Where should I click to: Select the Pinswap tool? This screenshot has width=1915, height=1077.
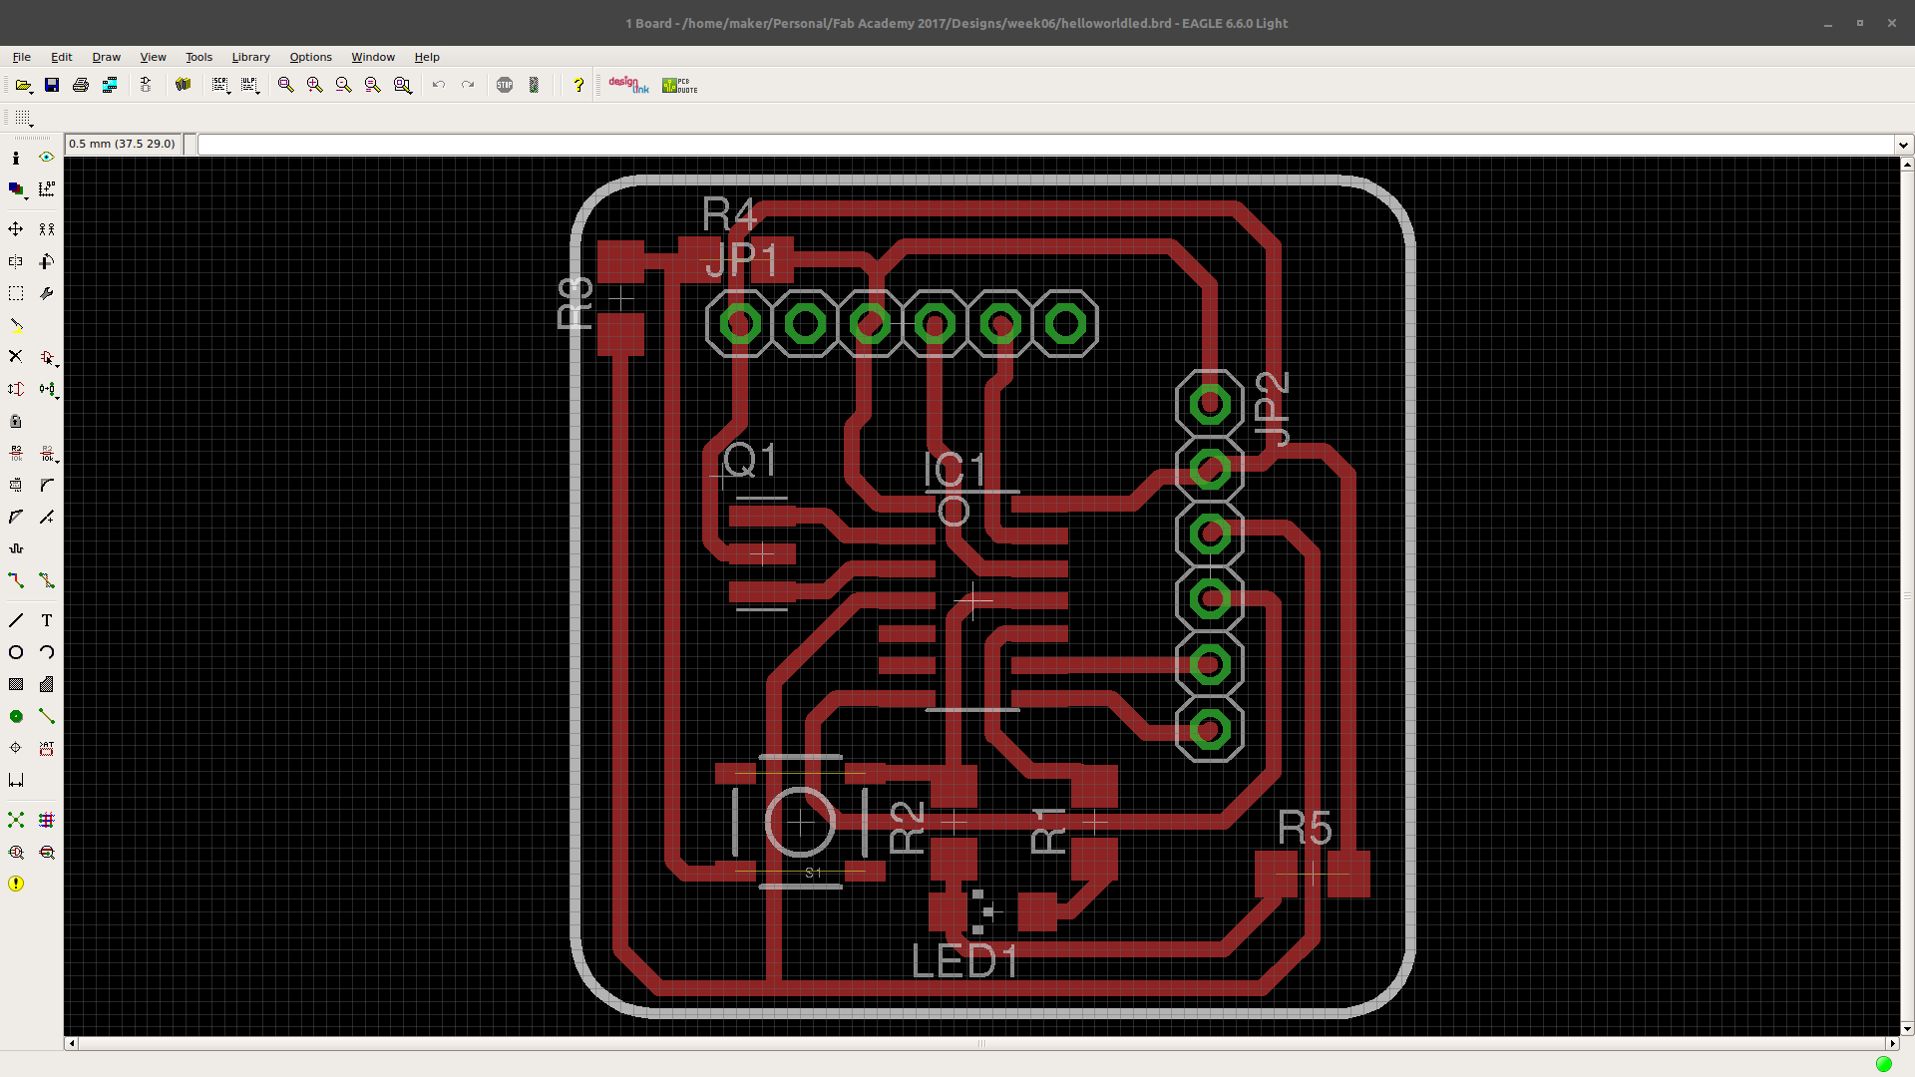point(16,389)
